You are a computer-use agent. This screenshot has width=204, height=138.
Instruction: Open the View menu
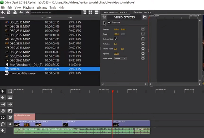(x=18, y=8)
